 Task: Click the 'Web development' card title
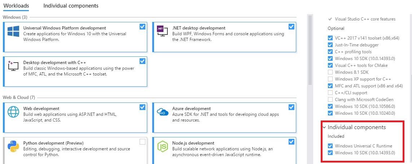[x=41, y=109]
